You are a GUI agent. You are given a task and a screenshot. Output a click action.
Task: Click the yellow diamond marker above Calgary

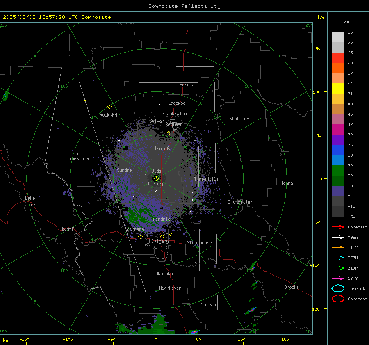[x=162, y=236]
